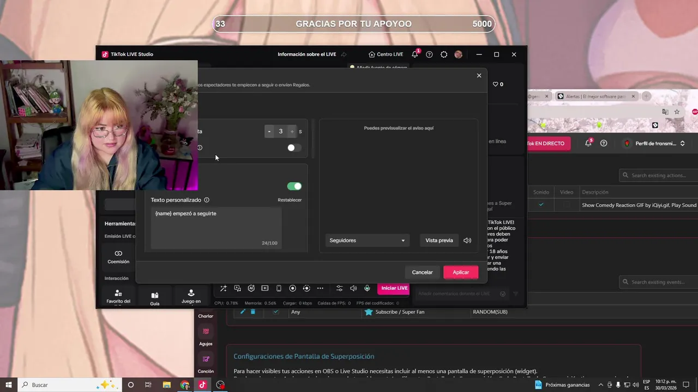Image resolution: width=698 pixels, height=392 pixels.
Task: Open the Juego en interaction tool
Action: [191, 297]
